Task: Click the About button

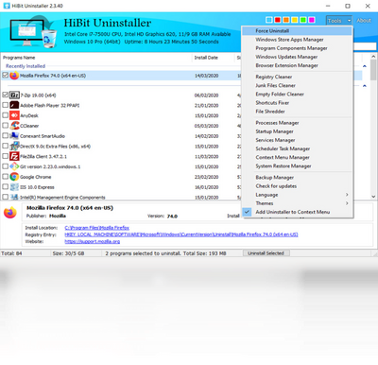Action: click(364, 21)
